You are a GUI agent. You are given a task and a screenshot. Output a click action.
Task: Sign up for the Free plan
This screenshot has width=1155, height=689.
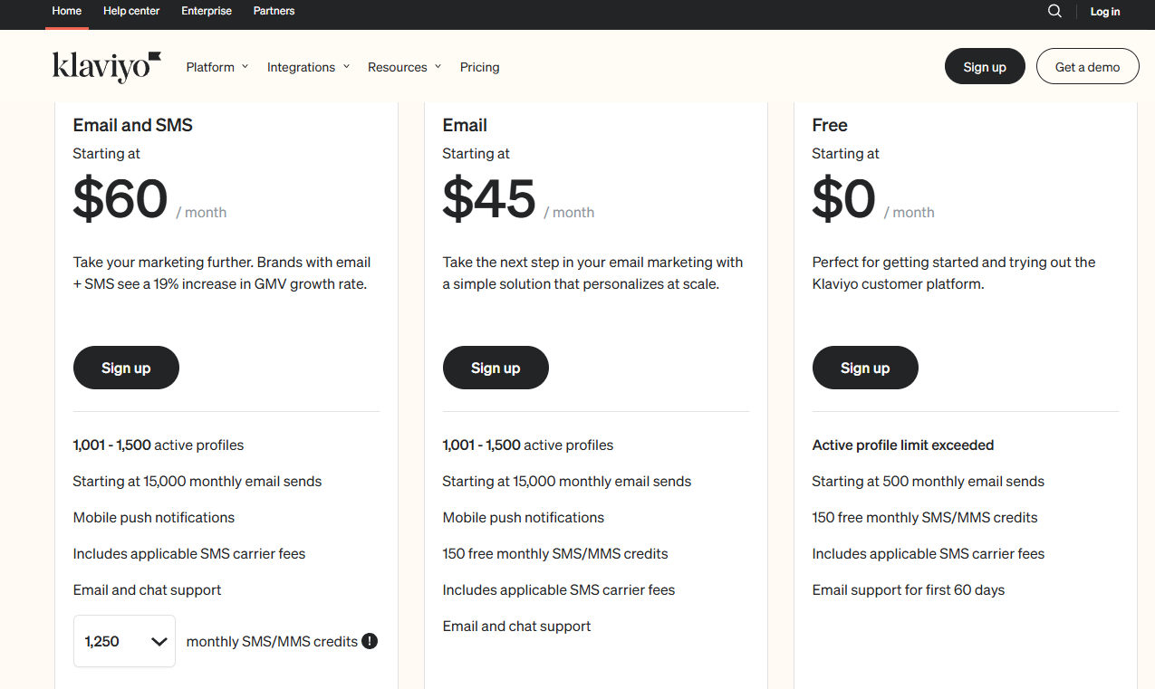pos(865,368)
